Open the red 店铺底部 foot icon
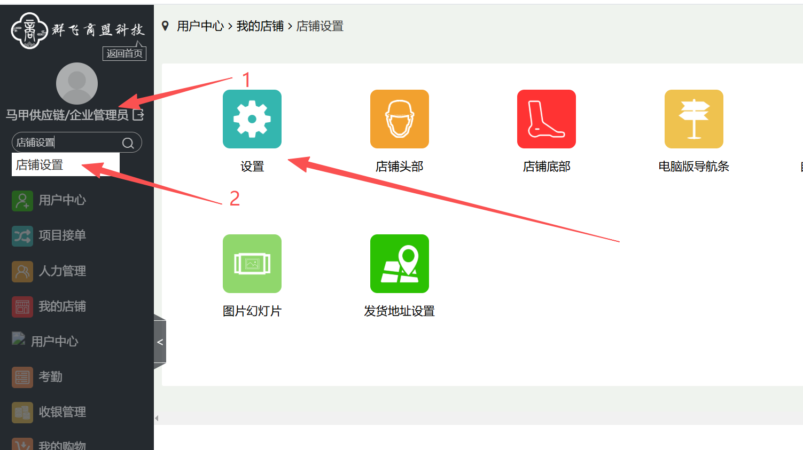Viewport: 803px width, 450px height. pos(546,119)
